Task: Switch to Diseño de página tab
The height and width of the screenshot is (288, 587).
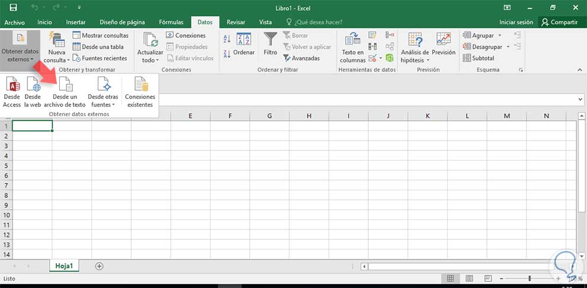Action: [122, 22]
